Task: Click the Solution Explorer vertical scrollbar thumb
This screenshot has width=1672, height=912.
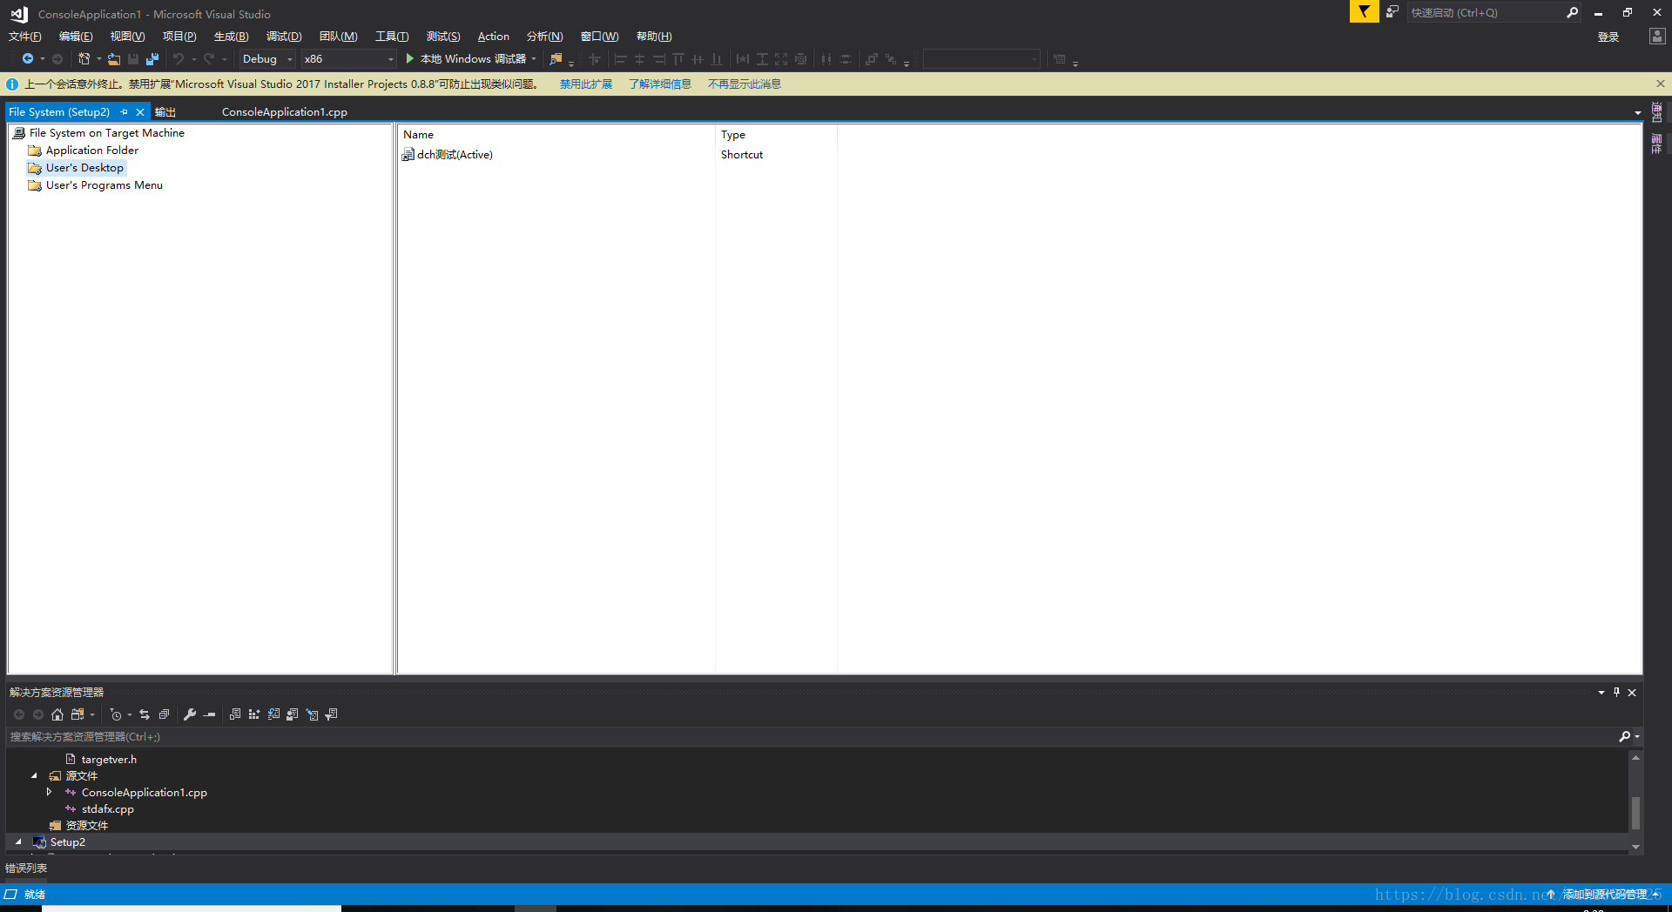Action: point(1635,813)
